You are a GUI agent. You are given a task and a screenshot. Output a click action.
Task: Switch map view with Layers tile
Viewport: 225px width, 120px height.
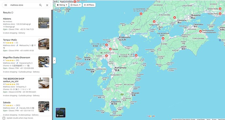(61, 112)
